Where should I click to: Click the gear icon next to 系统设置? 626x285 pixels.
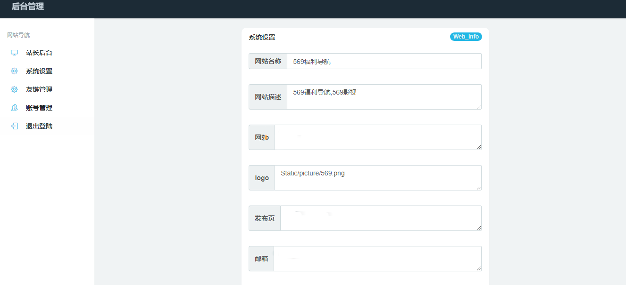tap(14, 71)
